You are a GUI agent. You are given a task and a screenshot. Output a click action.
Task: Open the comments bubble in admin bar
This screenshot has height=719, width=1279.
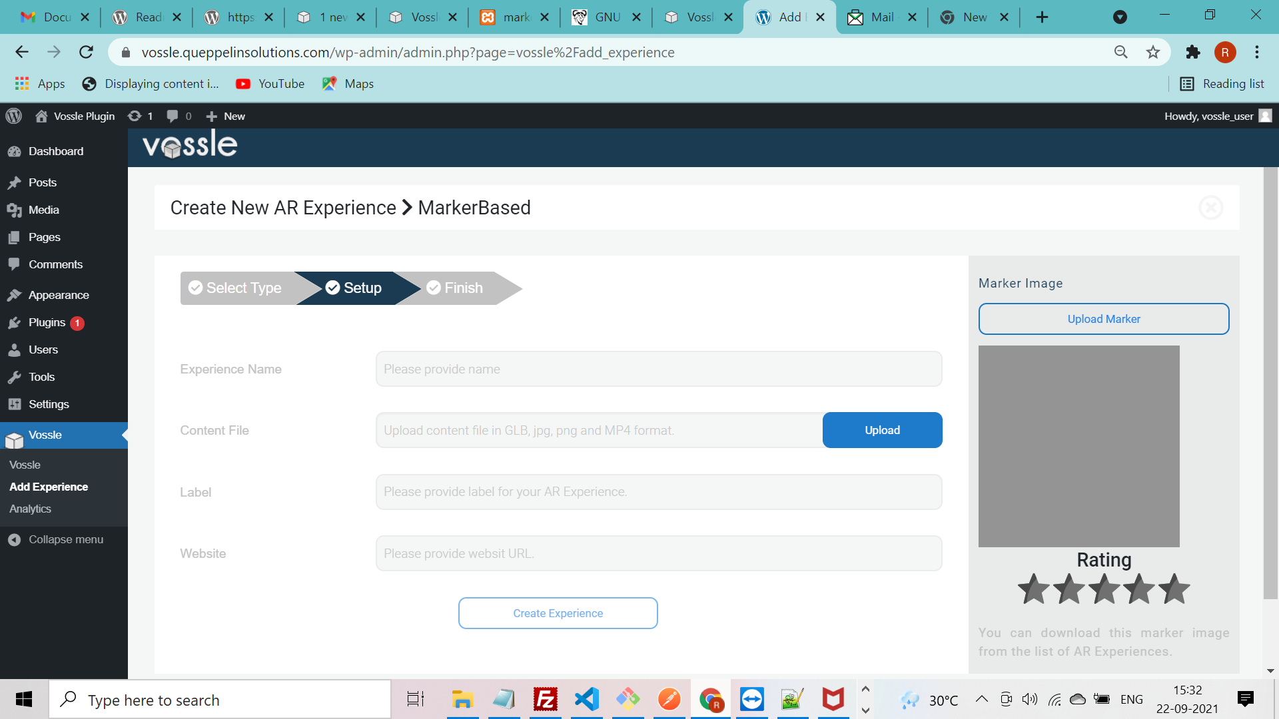point(179,116)
